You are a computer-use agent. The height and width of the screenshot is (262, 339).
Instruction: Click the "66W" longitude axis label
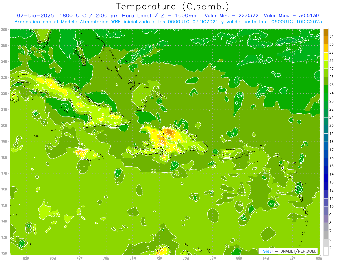[x=239, y=258]
